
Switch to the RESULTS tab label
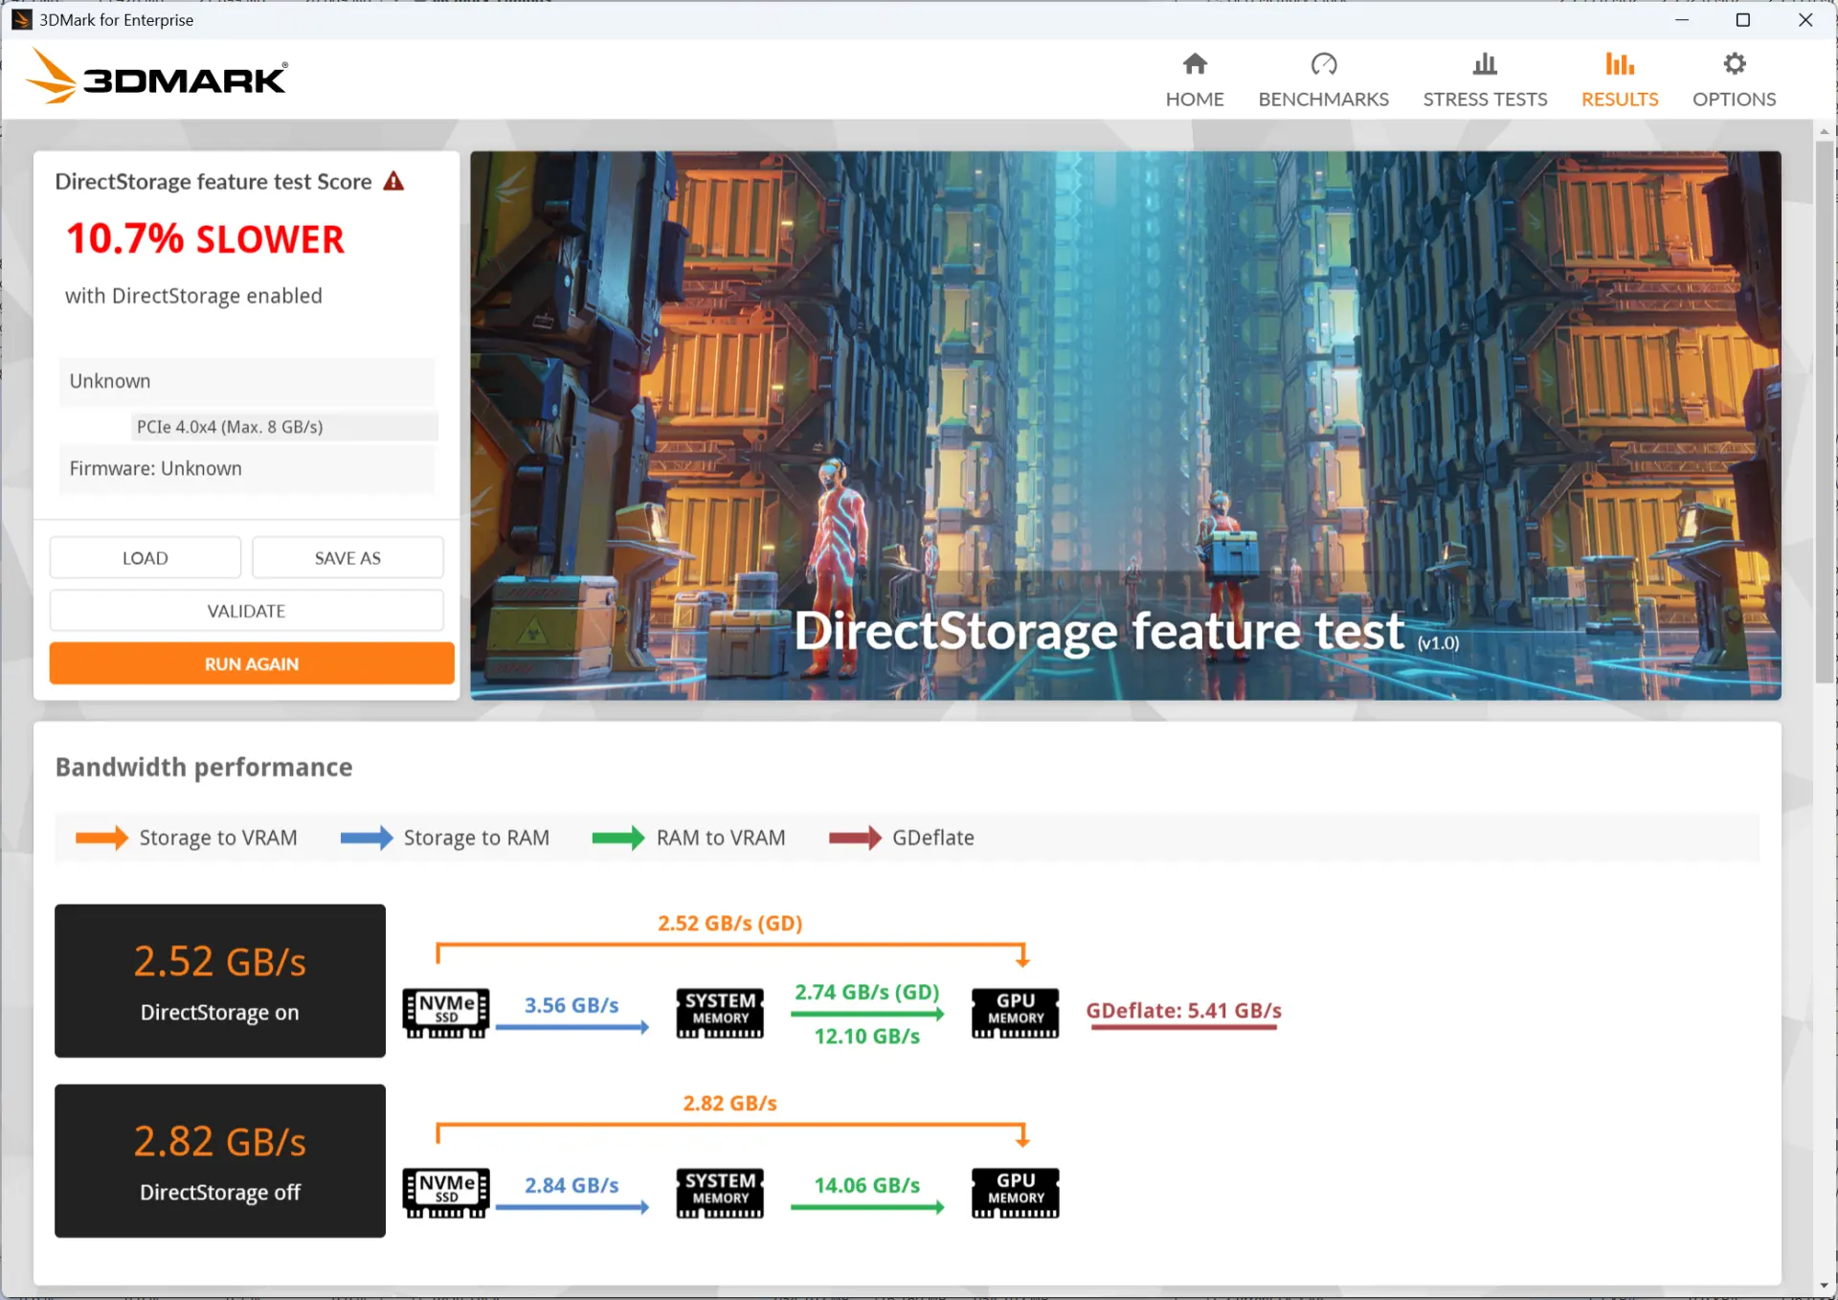pyautogui.click(x=1620, y=99)
